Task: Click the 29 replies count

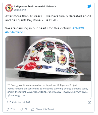Action: [x=26, y=109]
